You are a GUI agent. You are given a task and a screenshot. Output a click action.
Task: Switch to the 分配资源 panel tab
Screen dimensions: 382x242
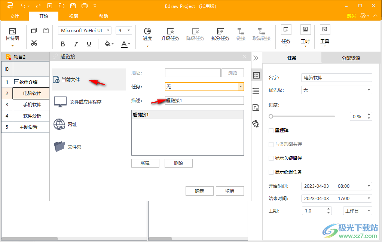351,58
